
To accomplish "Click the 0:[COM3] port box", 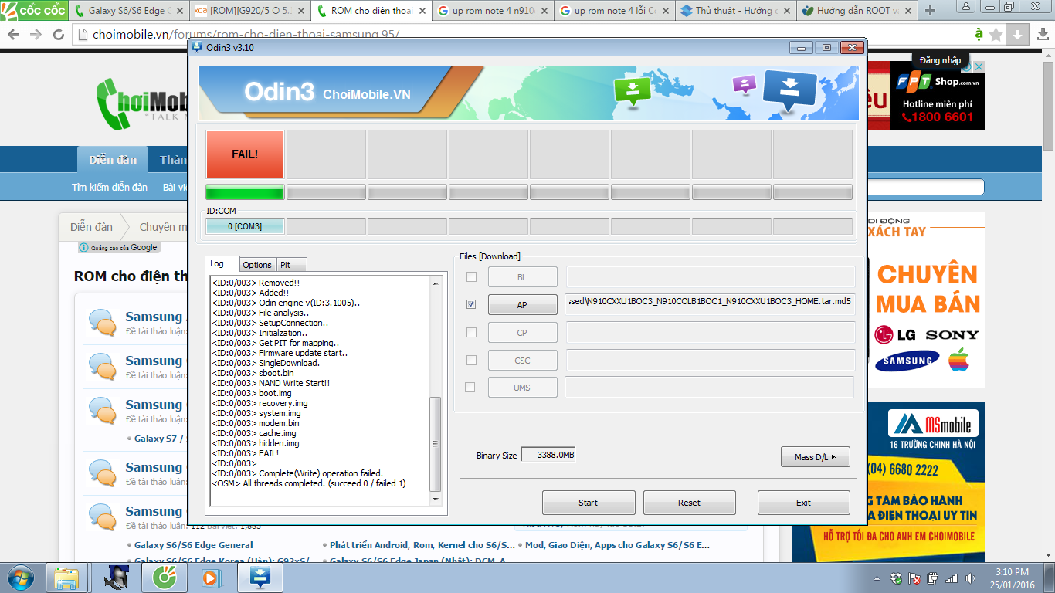I will [245, 226].
